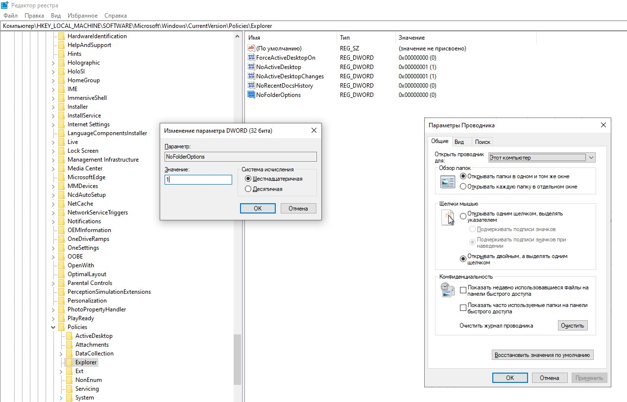Click the ForceActiveDesktopOn DWORD value icon

point(252,58)
